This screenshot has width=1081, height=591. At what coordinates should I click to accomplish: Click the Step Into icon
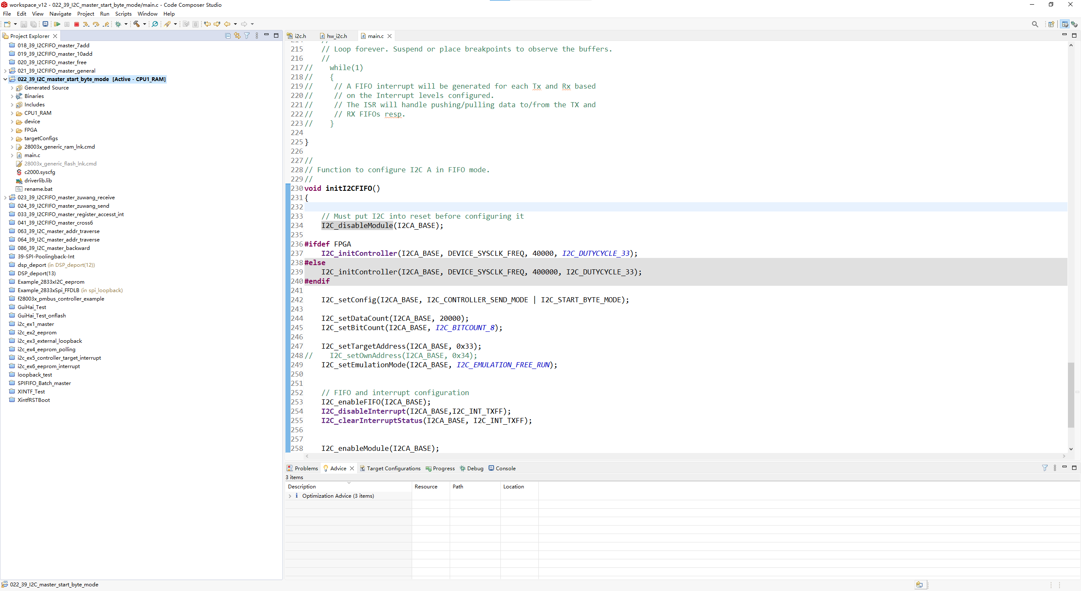pos(86,24)
